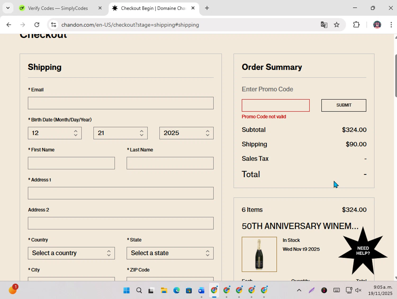Open Microsoft Store from taskbar
Viewport: 397px width, 299px height.
[189, 290]
